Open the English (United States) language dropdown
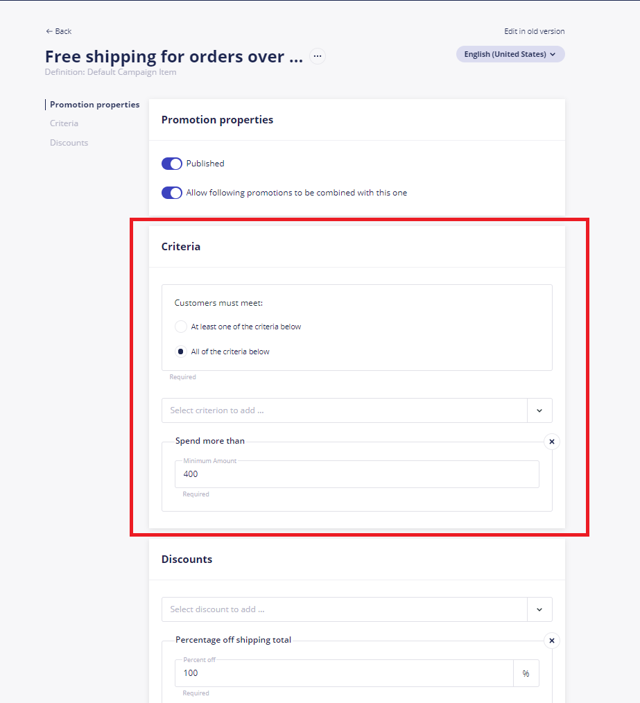This screenshot has width=640, height=703. 510,54
